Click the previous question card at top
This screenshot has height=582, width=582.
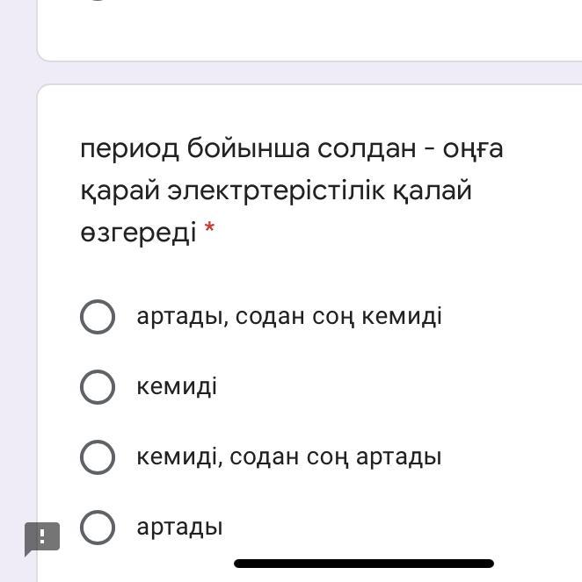pyautogui.click(x=309, y=30)
